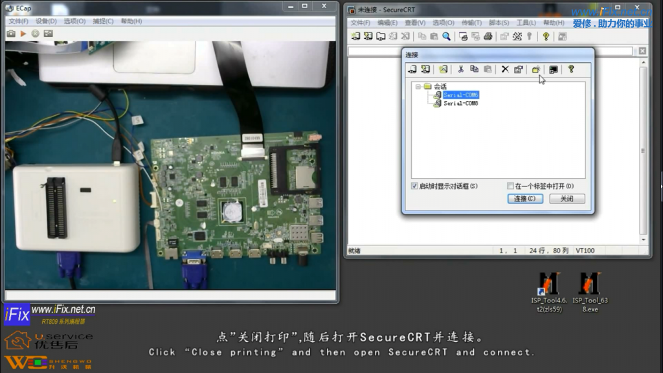Collapse the 会话 sessions folder tree node
The height and width of the screenshot is (373, 663).
click(x=418, y=86)
